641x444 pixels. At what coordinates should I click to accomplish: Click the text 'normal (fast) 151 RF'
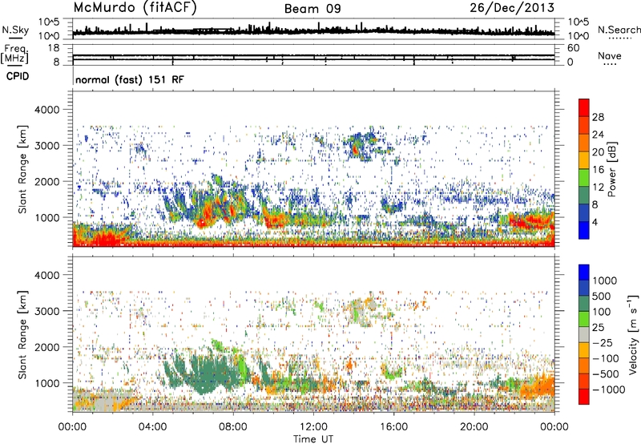tap(130, 79)
